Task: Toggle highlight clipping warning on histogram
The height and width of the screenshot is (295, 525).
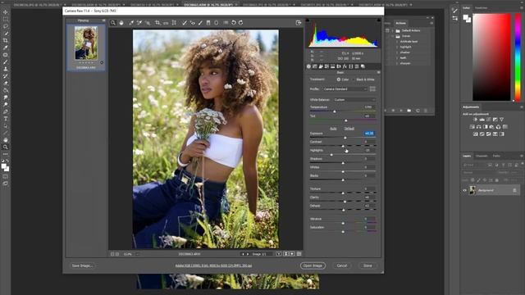Action: pyautogui.click(x=379, y=20)
